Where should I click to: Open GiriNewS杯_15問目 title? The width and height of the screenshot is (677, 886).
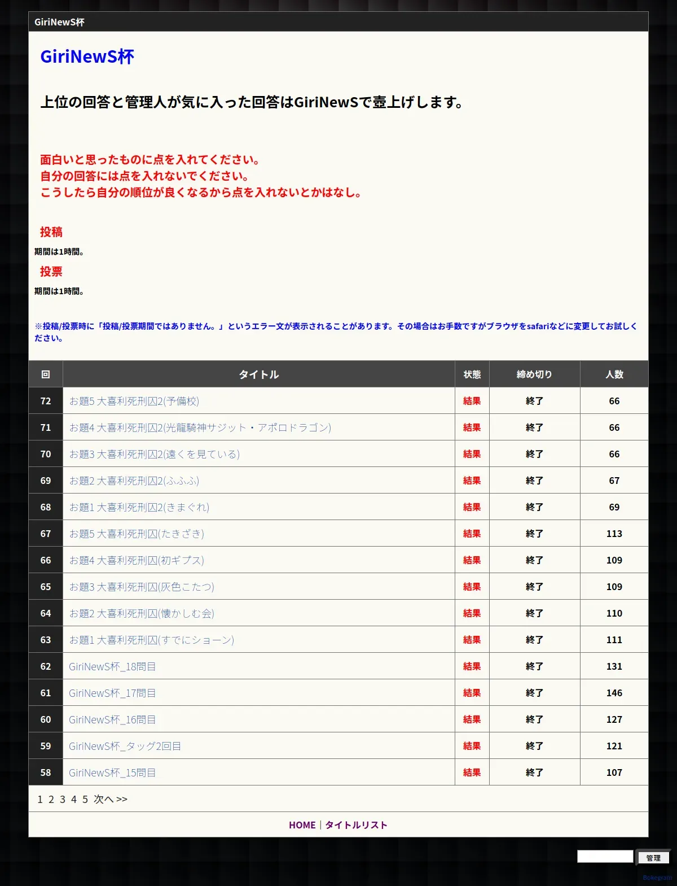pyautogui.click(x=112, y=772)
